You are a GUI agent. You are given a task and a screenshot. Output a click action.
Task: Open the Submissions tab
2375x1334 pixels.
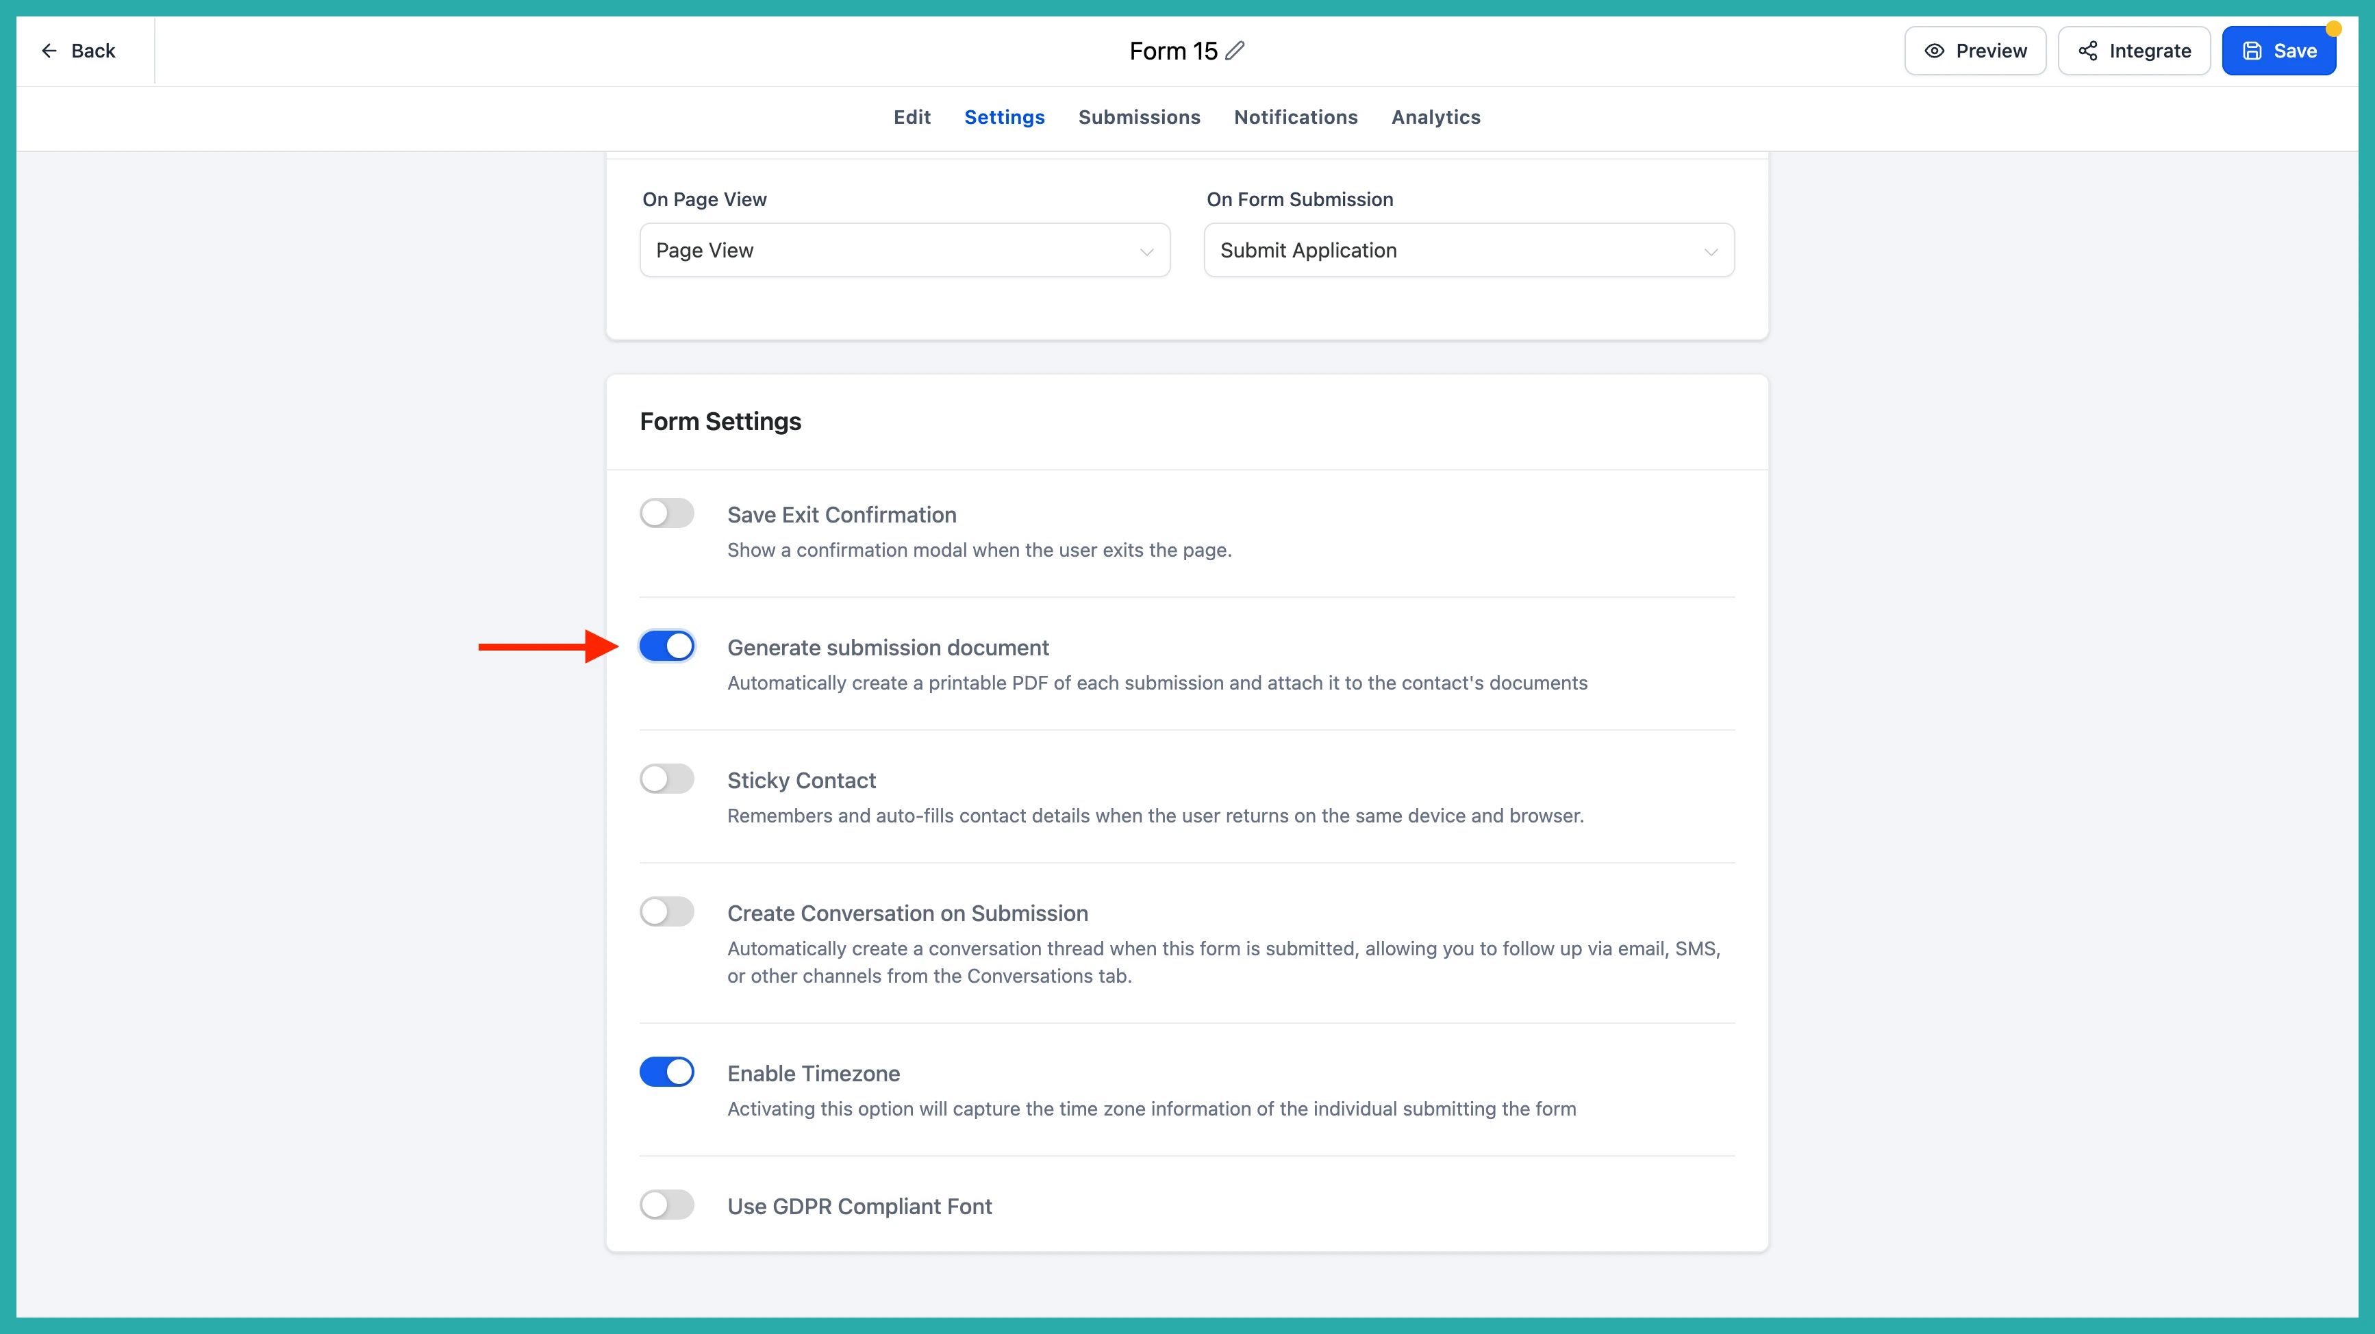pyautogui.click(x=1140, y=117)
